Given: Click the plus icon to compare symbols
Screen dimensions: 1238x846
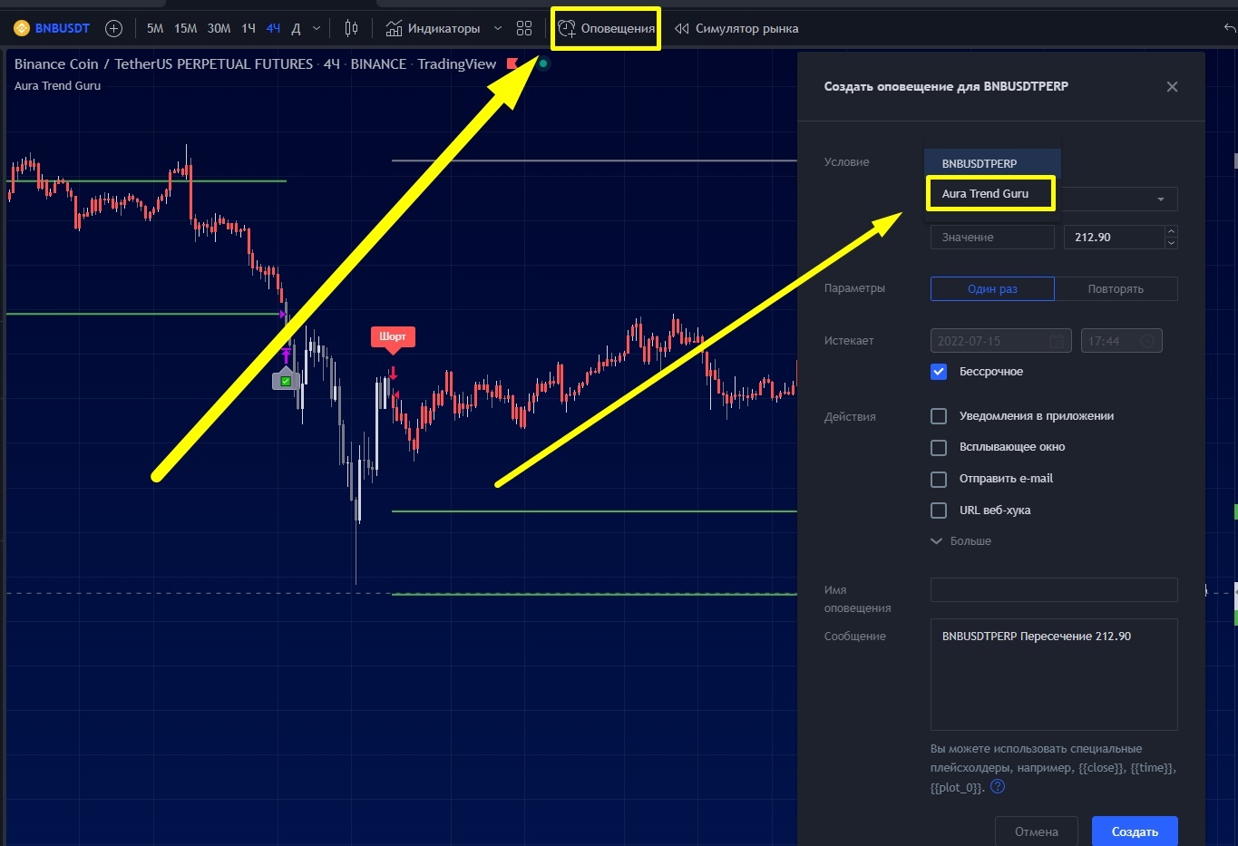Looking at the screenshot, I should pos(113,28).
